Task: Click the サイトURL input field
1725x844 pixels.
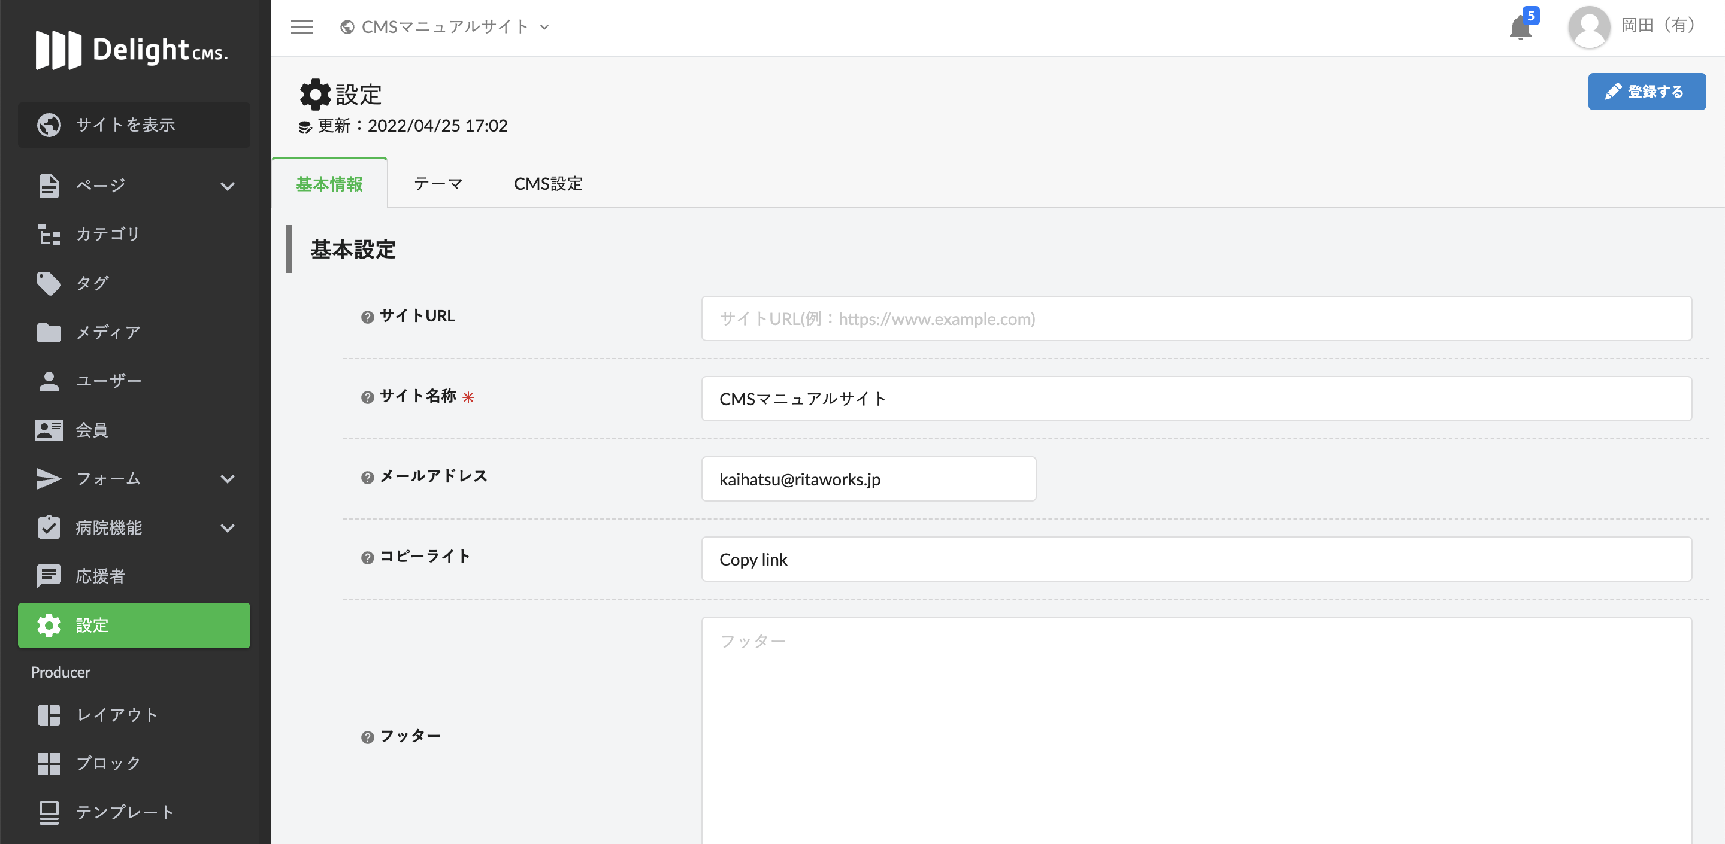Action: pos(1196,318)
